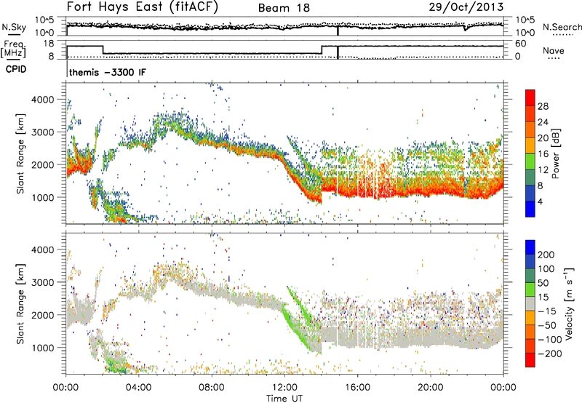Pick the dark blue velocity segment between 200 and 100
Screen dimensions: 582x403
(530, 261)
